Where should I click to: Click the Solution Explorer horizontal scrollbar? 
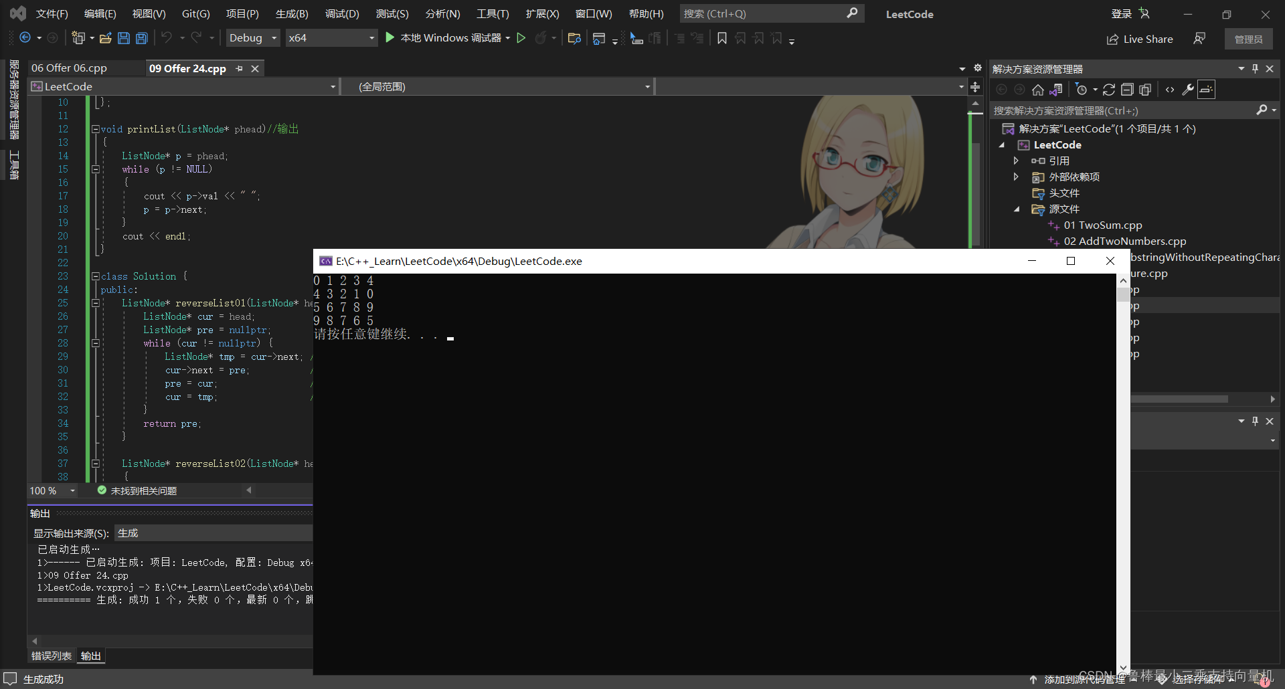pos(1179,399)
